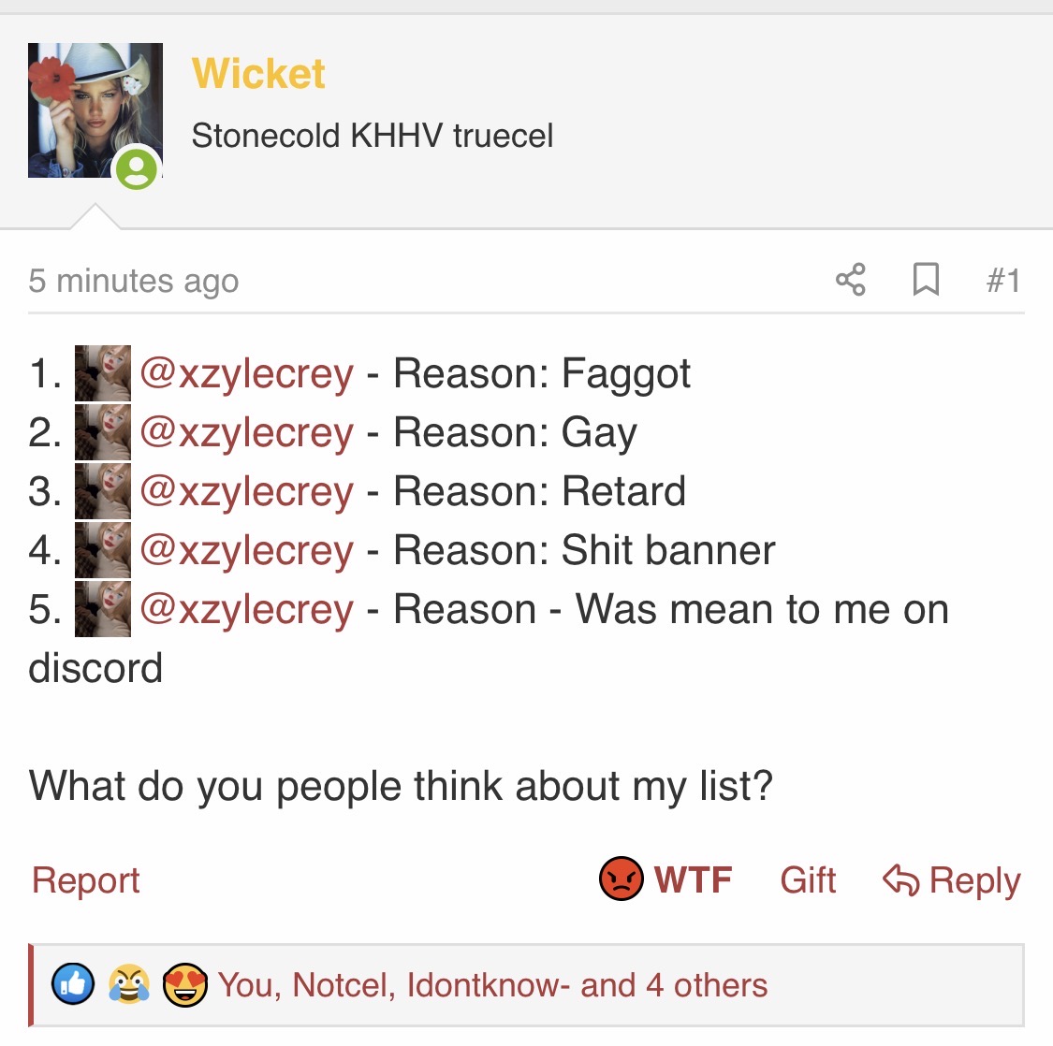Bookmark this post with the bookmark icon
The image size is (1053, 1046).
click(926, 280)
